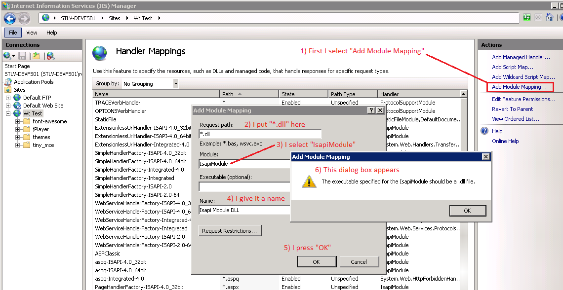Click the Back navigation arrow

coord(10,18)
